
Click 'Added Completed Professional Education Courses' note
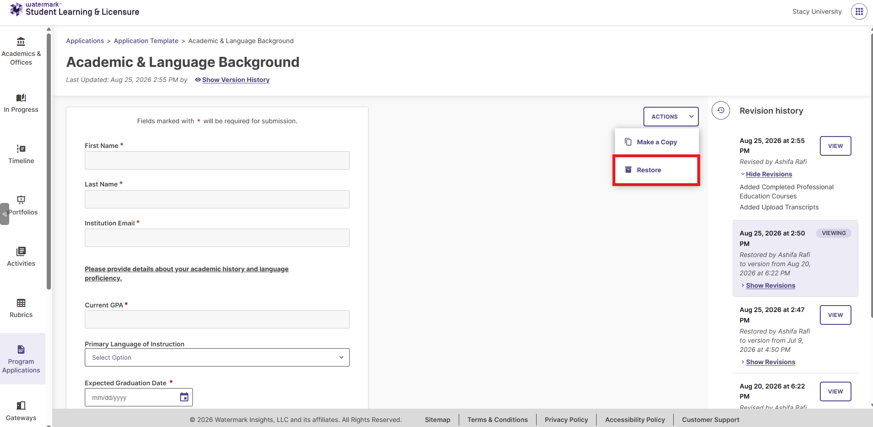pyautogui.click(x=786, y=192)
